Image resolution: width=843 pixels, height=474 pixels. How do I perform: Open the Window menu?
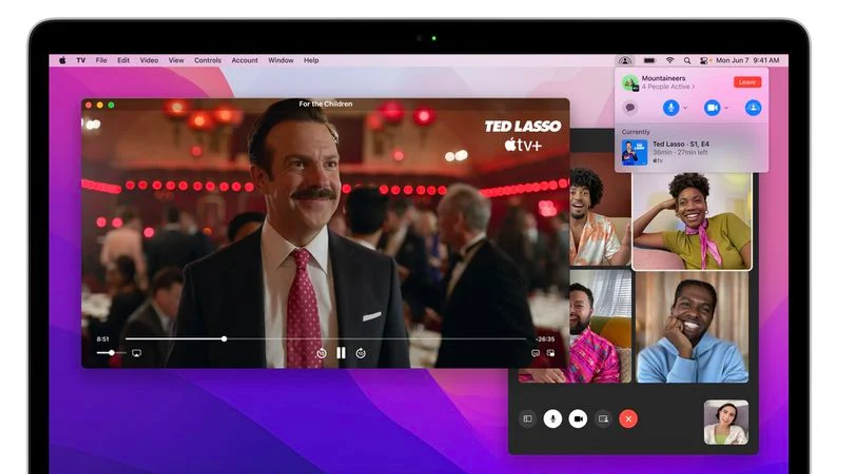pyautogui.click(x=281, y=61)
